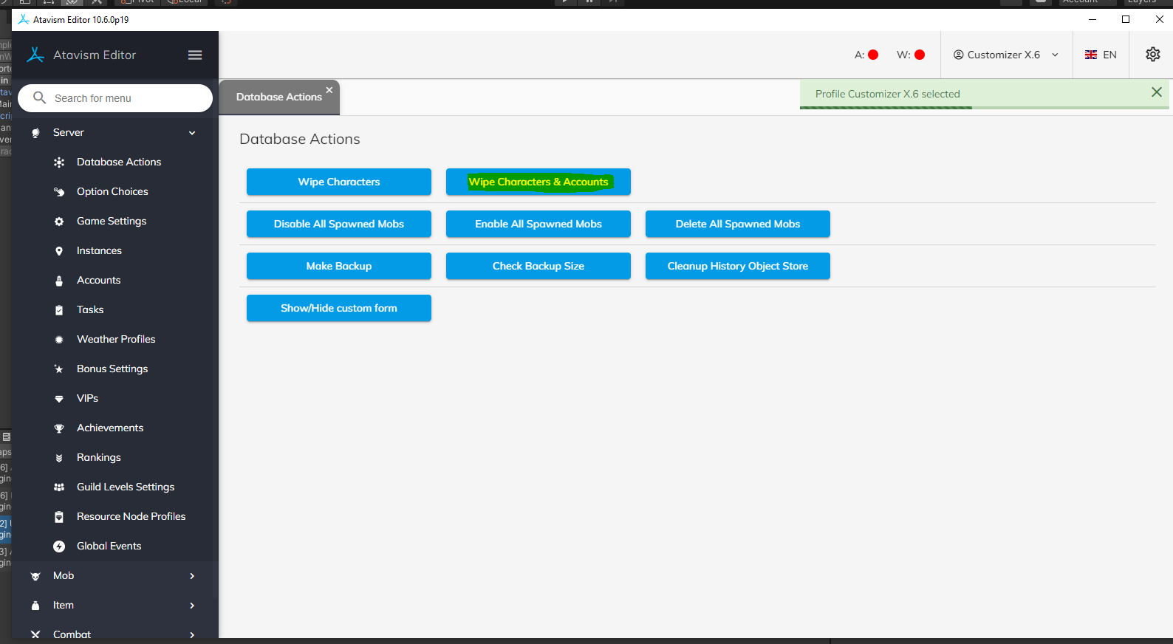The height and width of the screenshot is (644, 1173).
Task: Open the settings gear icon
Action: (x=1152, y=55)
